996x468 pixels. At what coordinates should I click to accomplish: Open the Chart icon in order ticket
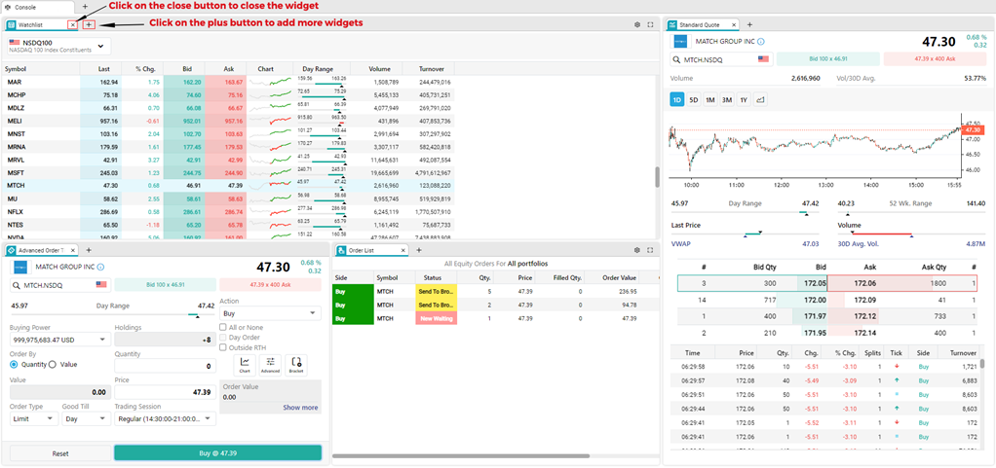coord(246,364)
